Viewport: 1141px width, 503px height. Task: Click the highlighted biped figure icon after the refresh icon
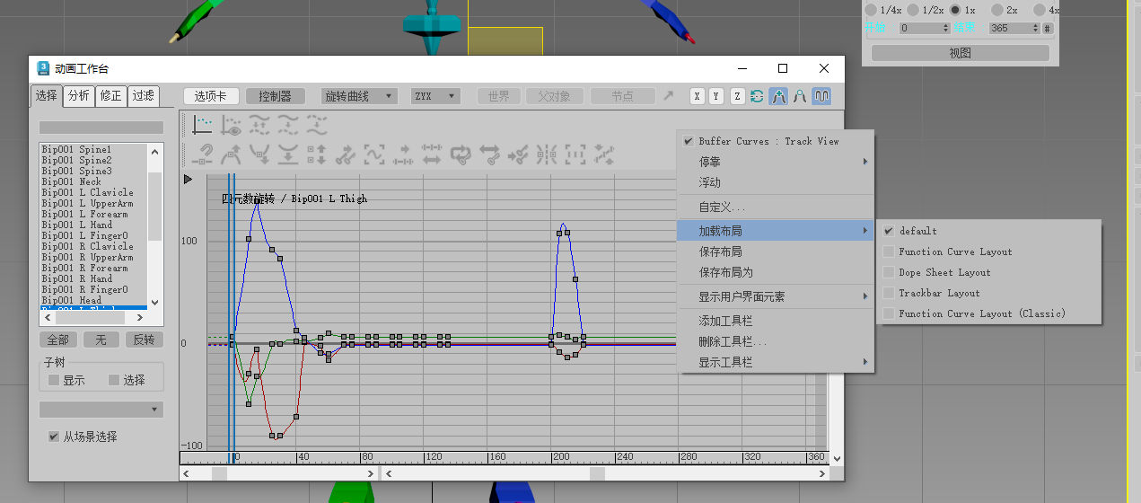point(779,96)
